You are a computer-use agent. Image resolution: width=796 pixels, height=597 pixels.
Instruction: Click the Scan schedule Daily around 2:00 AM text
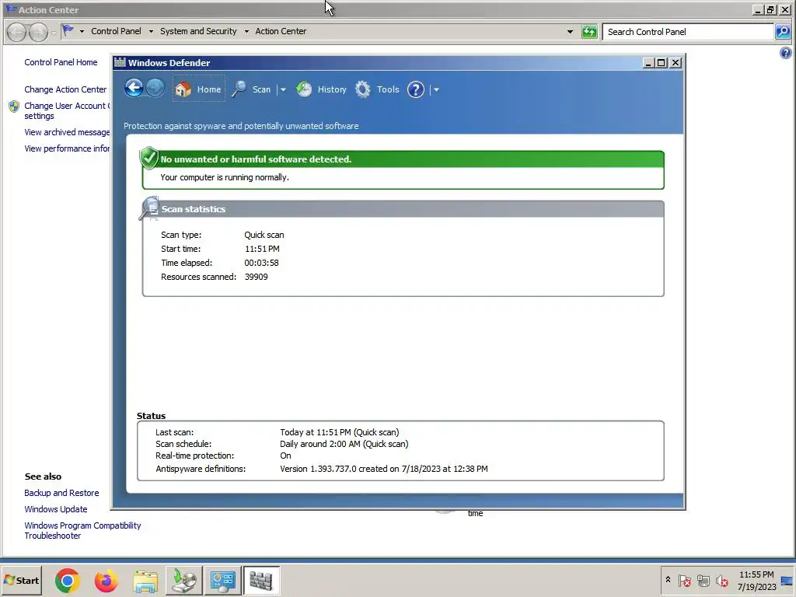pyautogui.click(x=344, y=444)
